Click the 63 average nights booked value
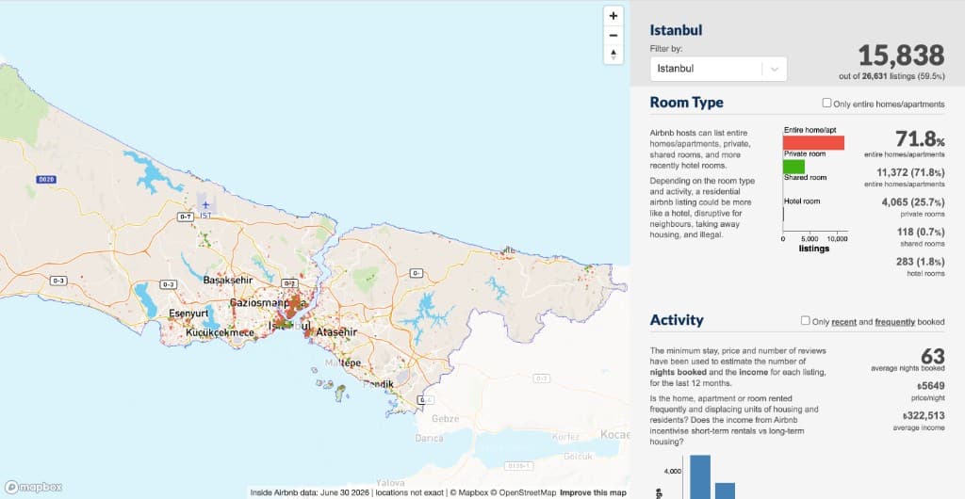 pos(932,357)
